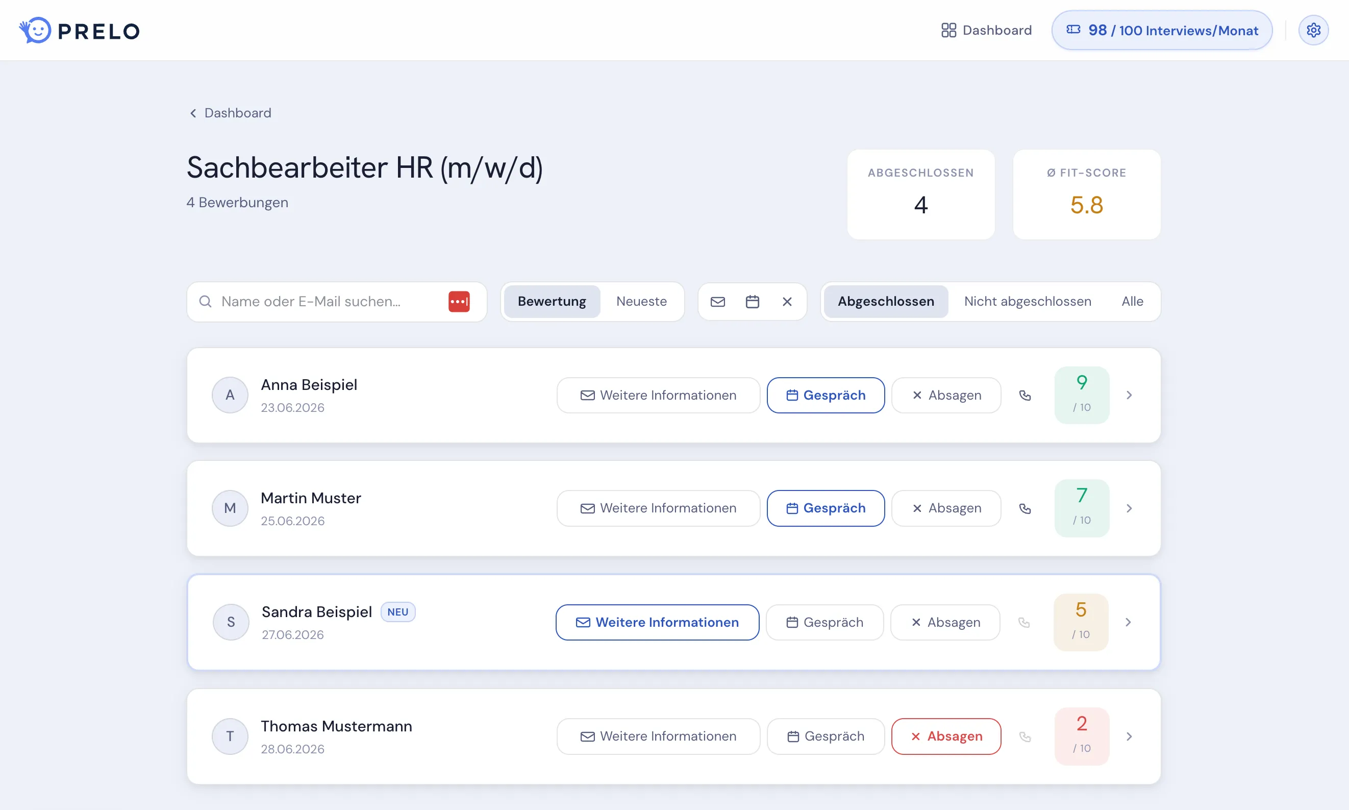Call Martin Muster via phone icon

pos(1025,508)
